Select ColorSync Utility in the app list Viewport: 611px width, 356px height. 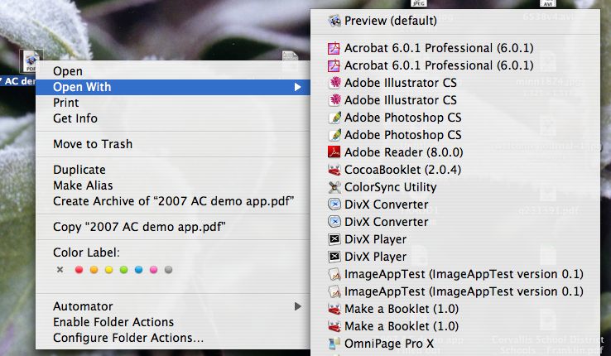click(x=455, y=187)
